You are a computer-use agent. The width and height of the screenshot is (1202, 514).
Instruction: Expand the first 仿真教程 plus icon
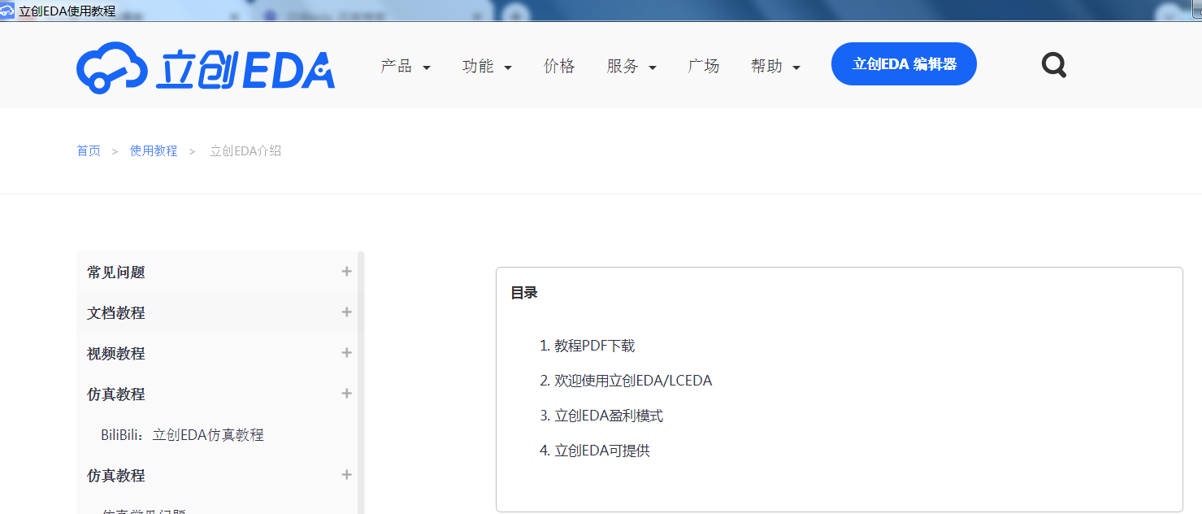point(347,393)
